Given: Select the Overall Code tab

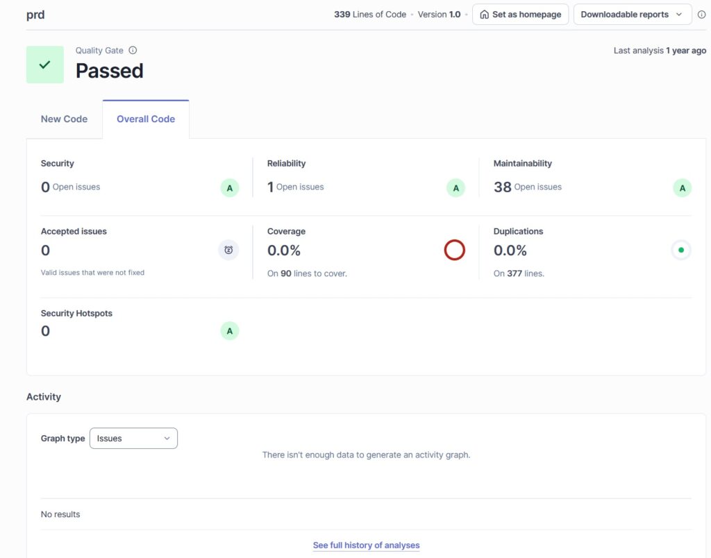Looking at the screenshot, I should pyautogui.click(x=145, y=119).
